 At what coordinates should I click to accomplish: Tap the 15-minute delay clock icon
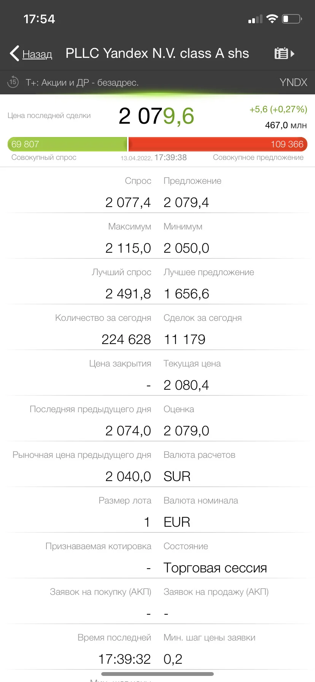pos(13,82)
